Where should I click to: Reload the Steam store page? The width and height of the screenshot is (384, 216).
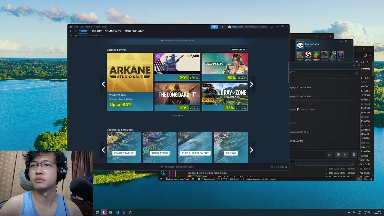coord(71,35)
